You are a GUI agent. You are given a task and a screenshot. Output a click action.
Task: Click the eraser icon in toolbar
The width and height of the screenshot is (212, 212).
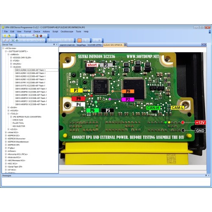tap(33, 36)
